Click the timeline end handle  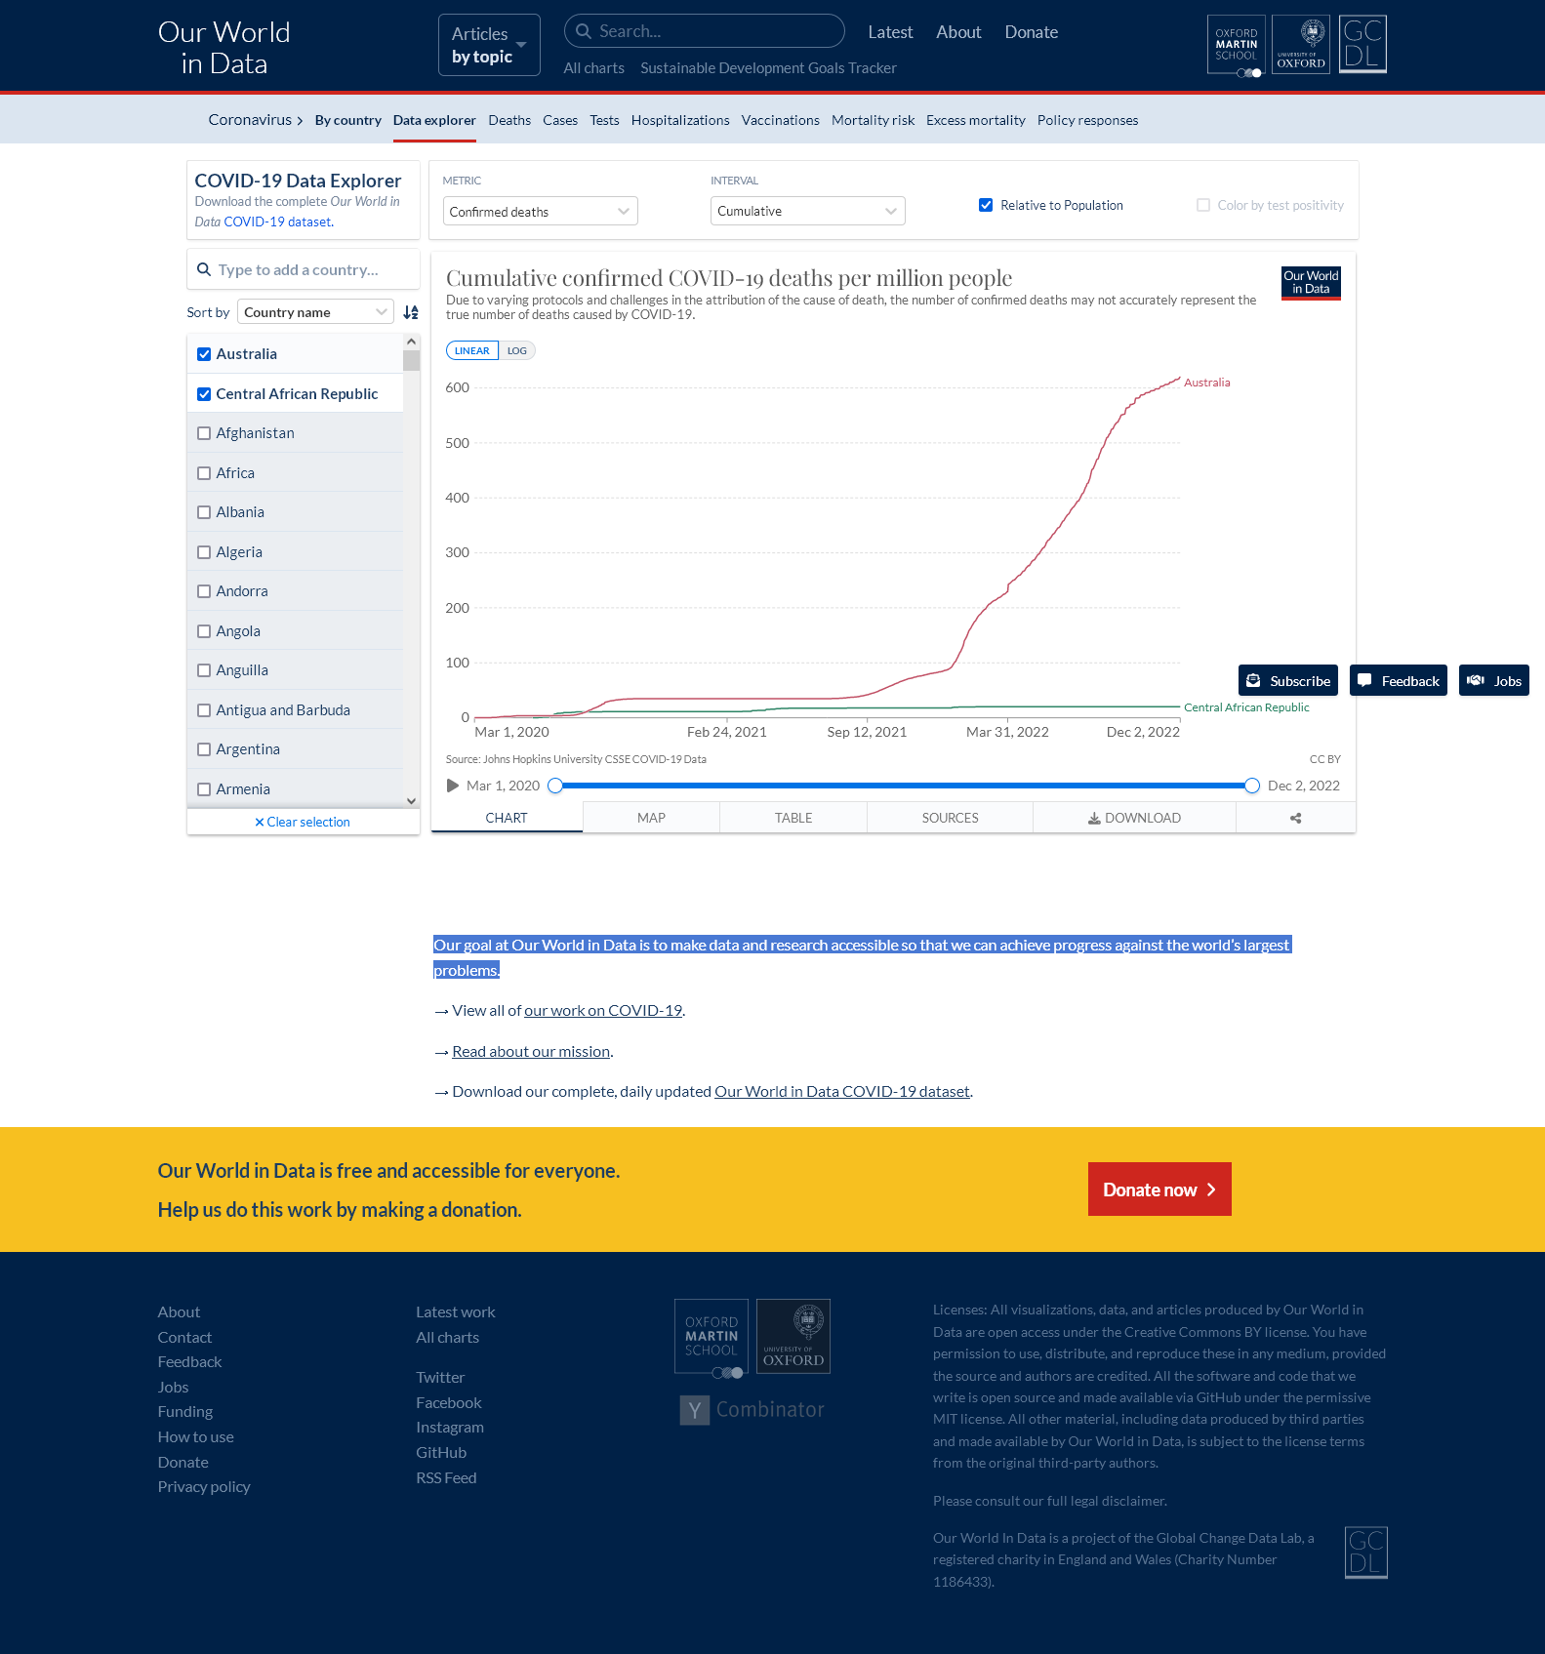click(x=1252, y=786)
